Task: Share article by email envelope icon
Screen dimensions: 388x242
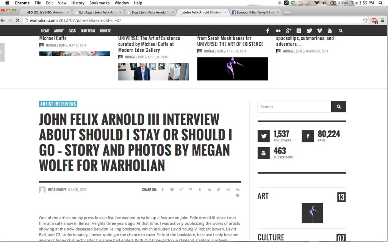Action: [x=238, y=195]
